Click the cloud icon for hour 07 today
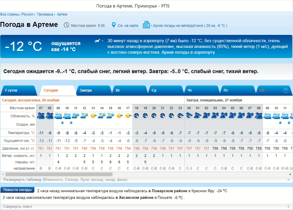 tap(41, 116)
